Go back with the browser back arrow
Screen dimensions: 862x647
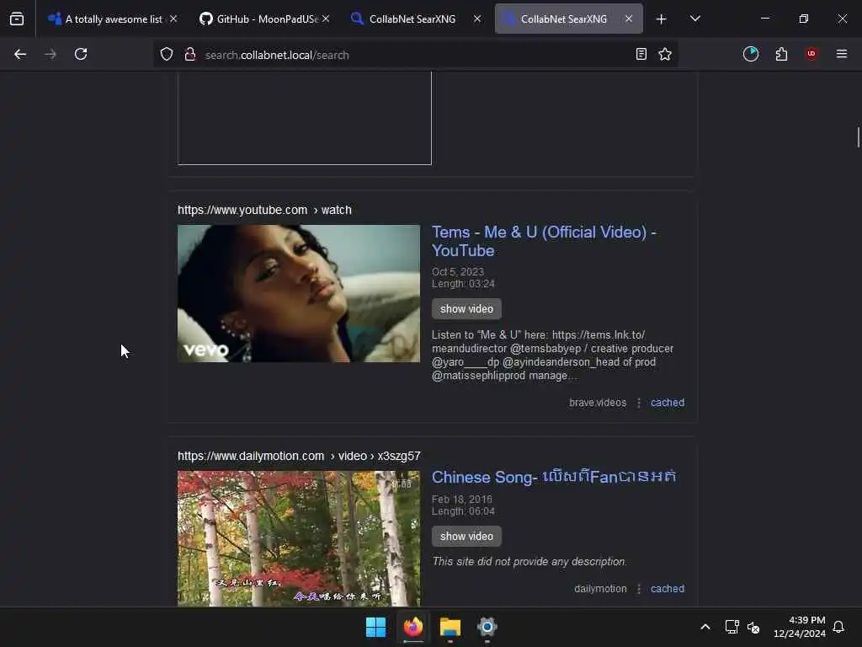pos(20,55)
